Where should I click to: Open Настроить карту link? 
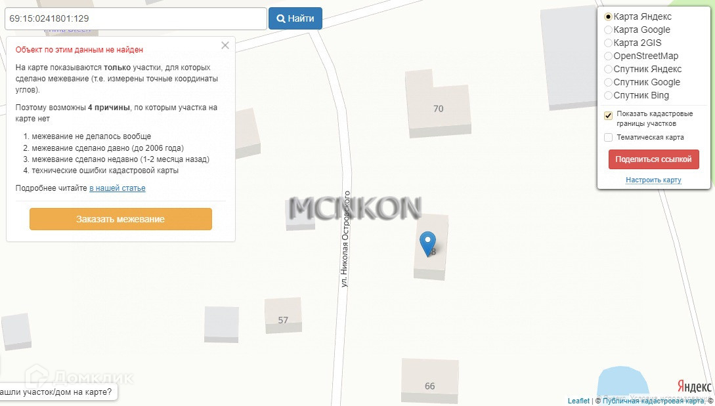[653, 180]
